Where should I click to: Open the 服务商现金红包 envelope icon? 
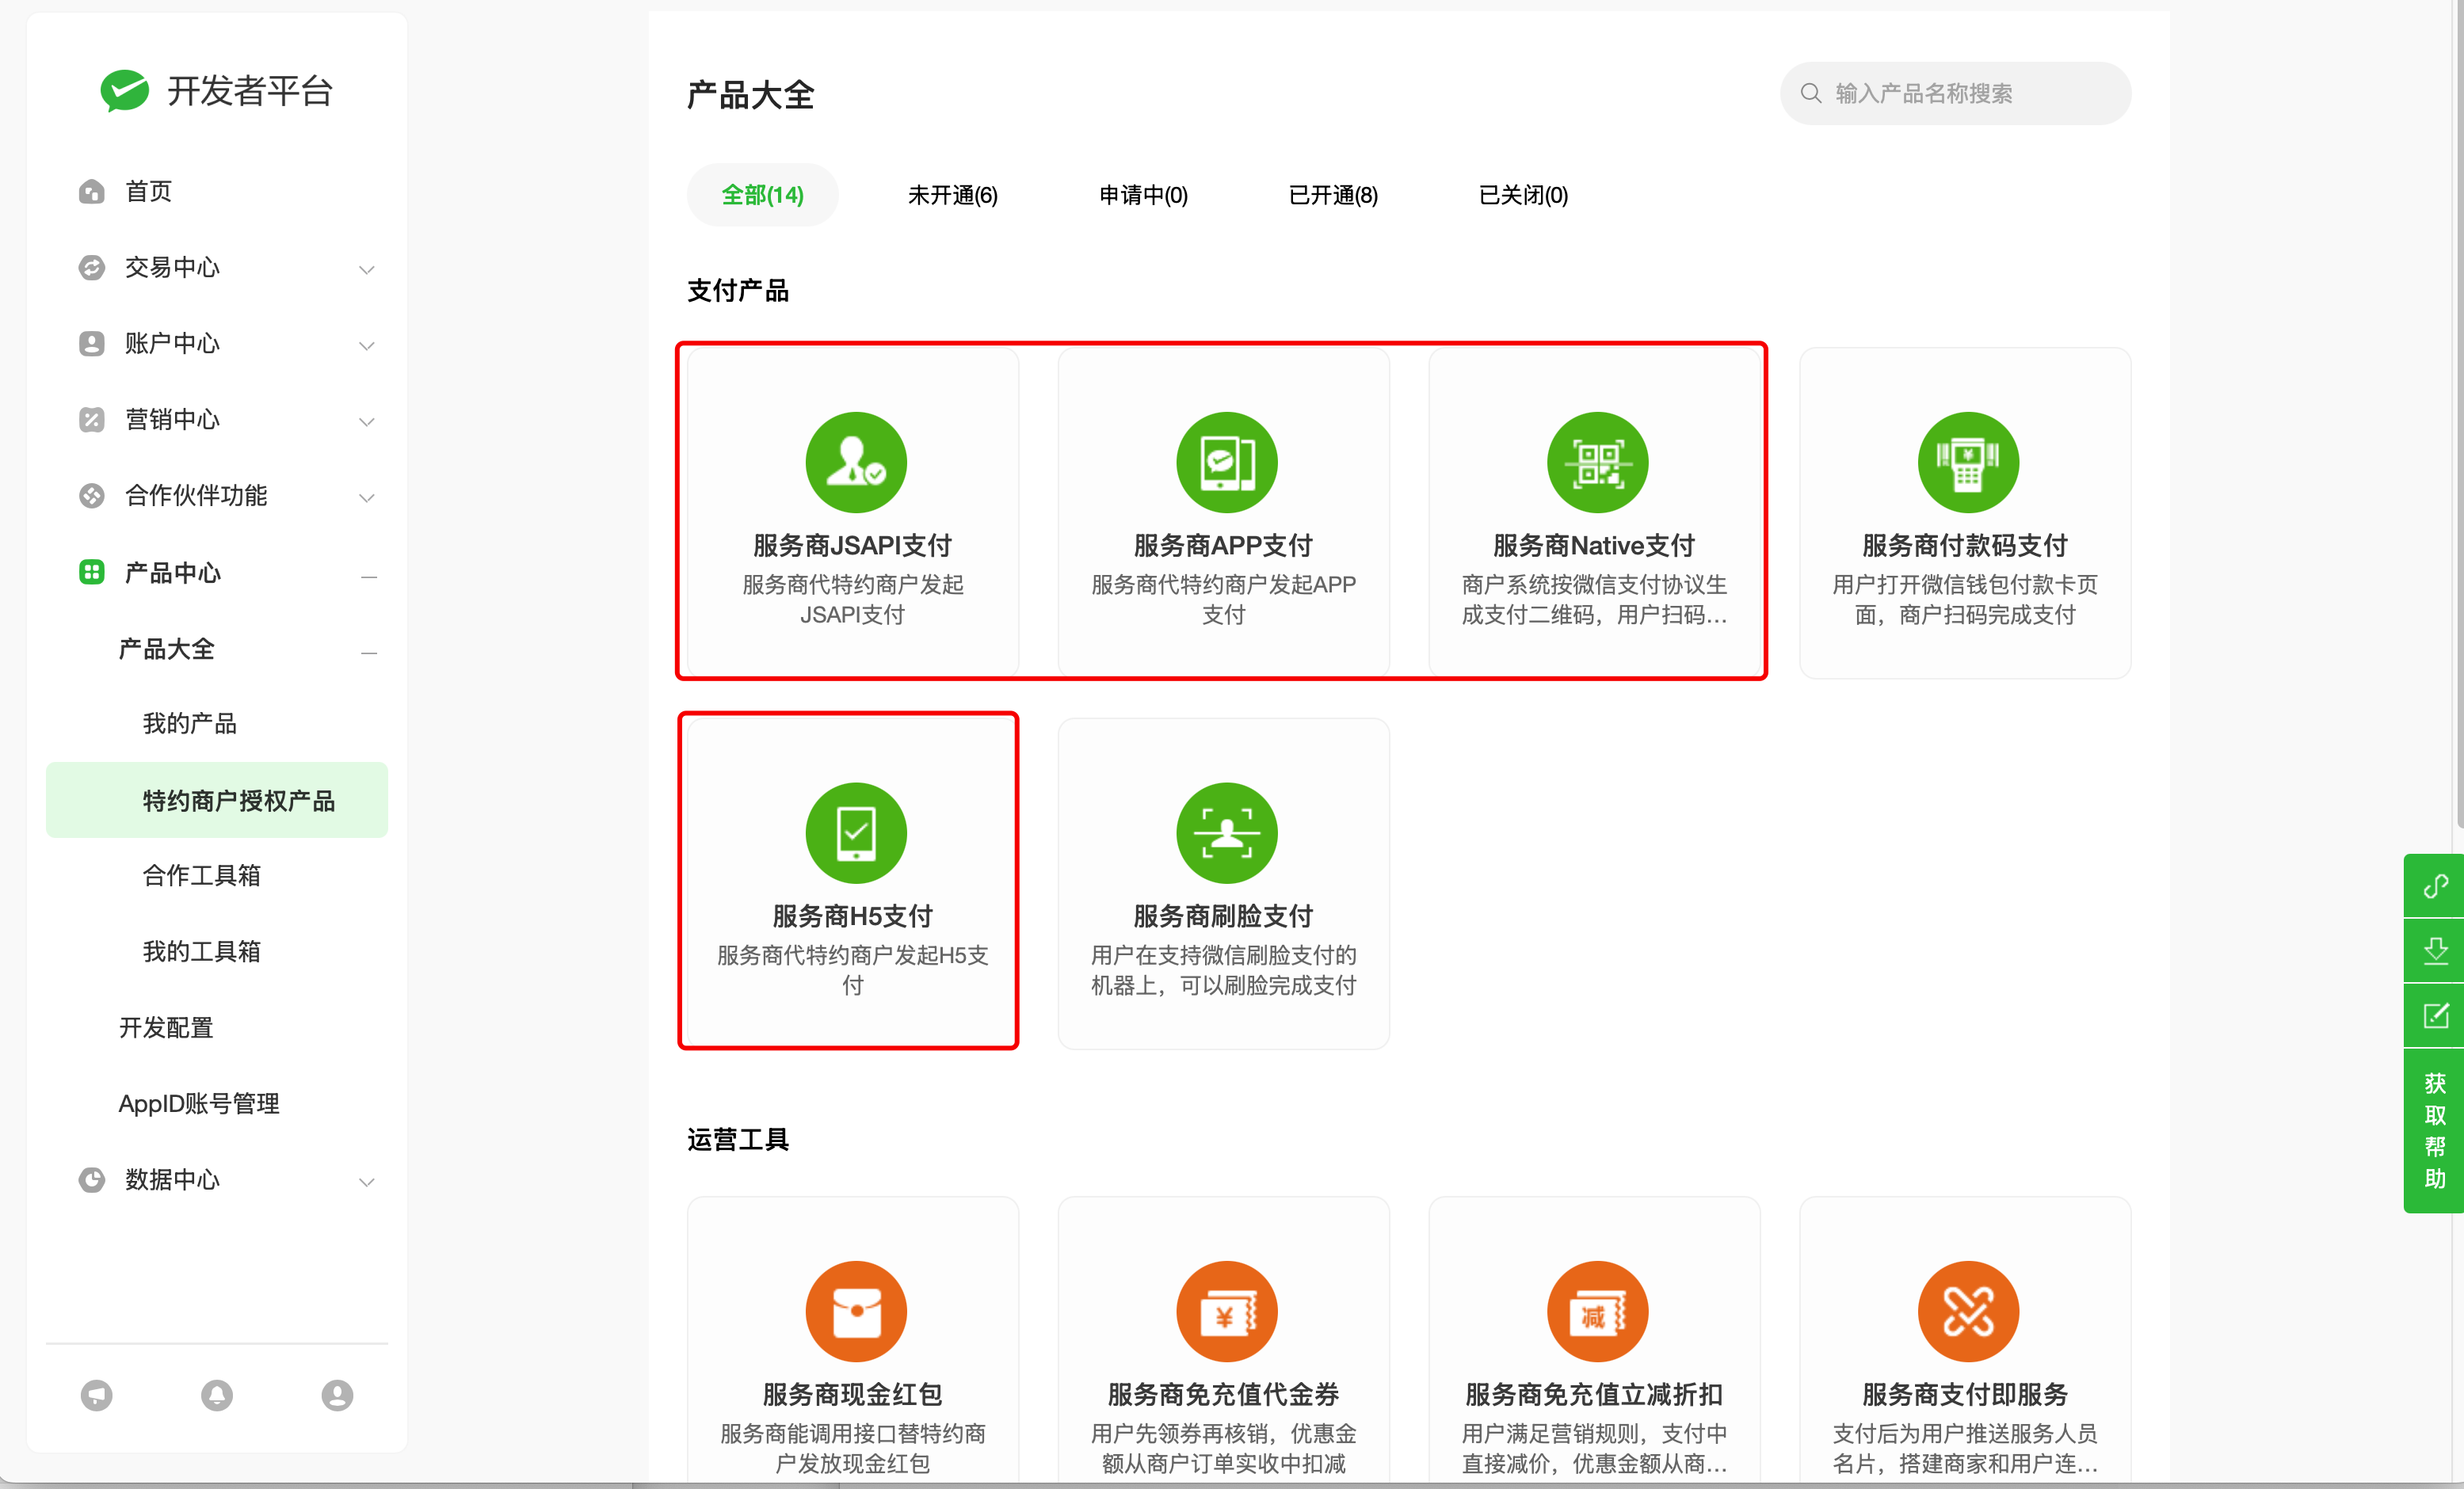click(856, 1311)
